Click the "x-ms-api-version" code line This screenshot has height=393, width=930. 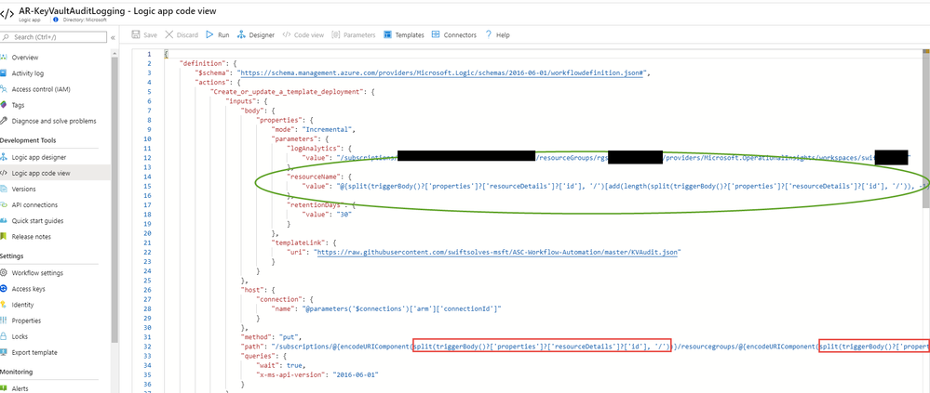pos(317,375)
